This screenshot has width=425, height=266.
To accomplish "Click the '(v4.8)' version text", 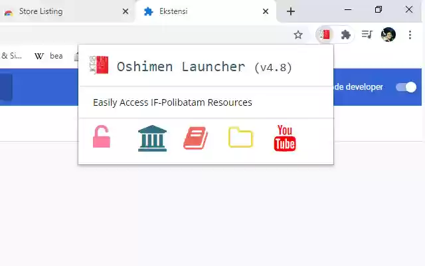I will 273,67.
